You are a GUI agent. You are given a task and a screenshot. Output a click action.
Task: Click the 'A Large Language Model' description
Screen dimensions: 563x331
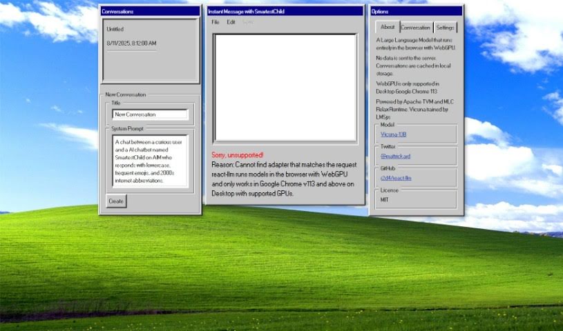tap(415, 43)
